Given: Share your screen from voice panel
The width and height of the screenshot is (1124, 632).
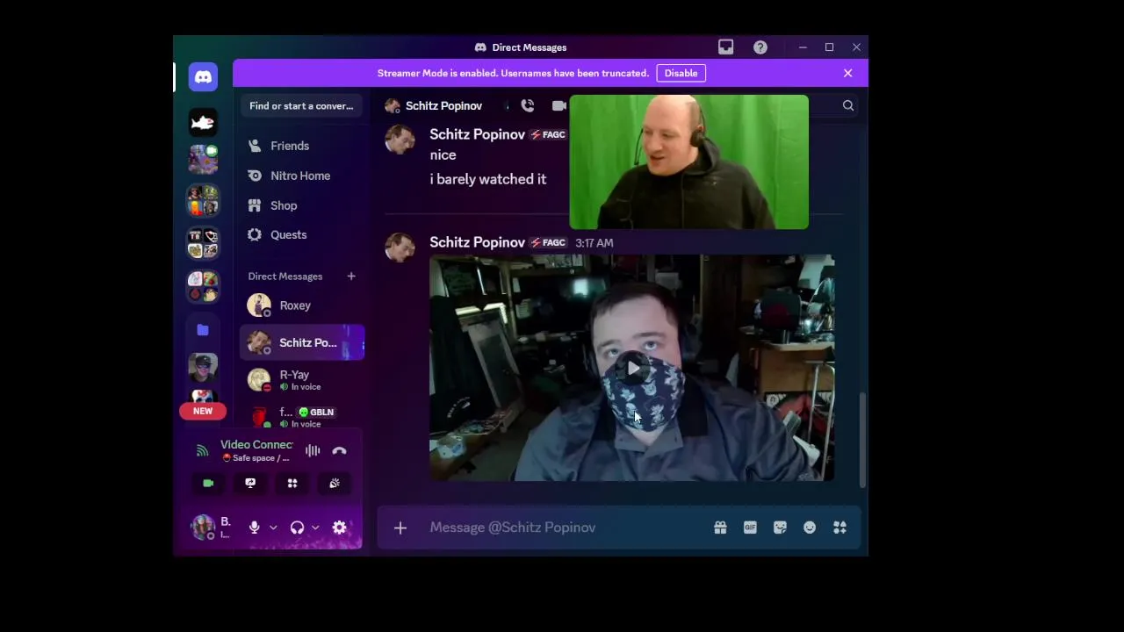Looking at the screenshot, I should point(250,483).
